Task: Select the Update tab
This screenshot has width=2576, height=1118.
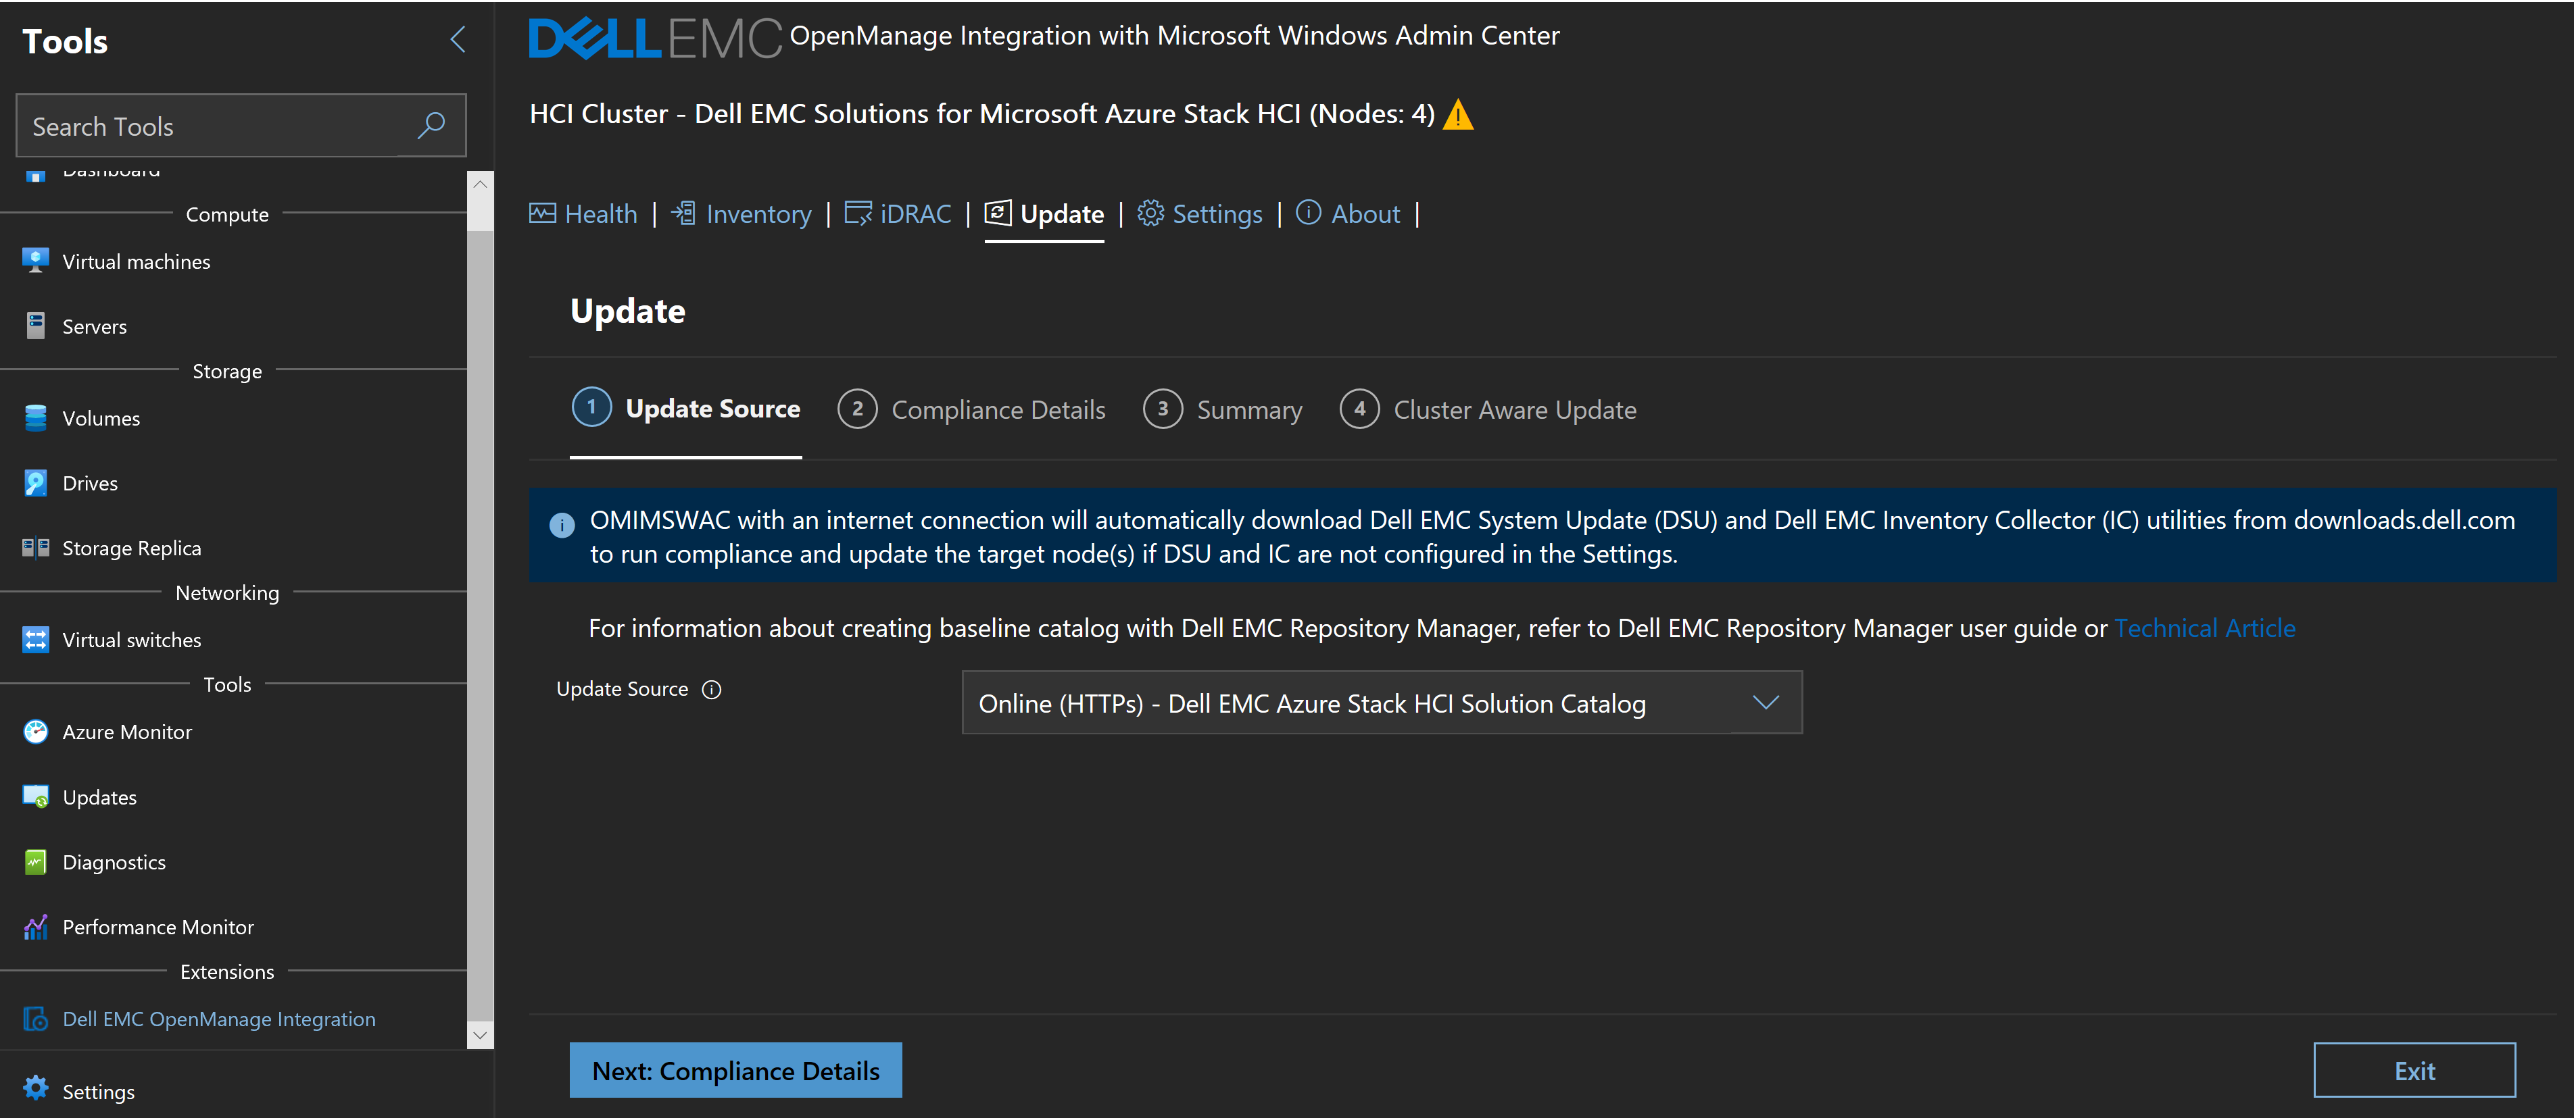Action: 1044,214
